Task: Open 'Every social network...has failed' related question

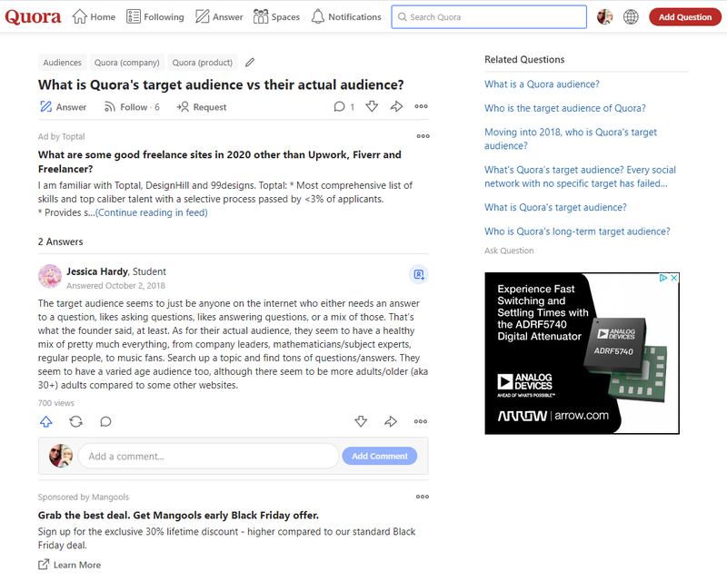Action: coord(580,176)
